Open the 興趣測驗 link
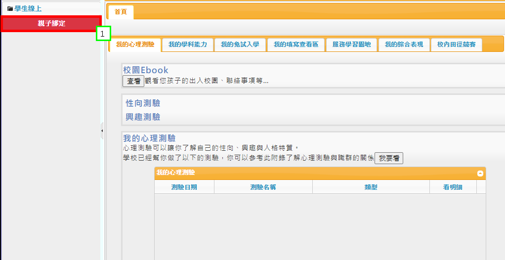The width and height of the screenshot is (505, 260). tap(143, 117)
